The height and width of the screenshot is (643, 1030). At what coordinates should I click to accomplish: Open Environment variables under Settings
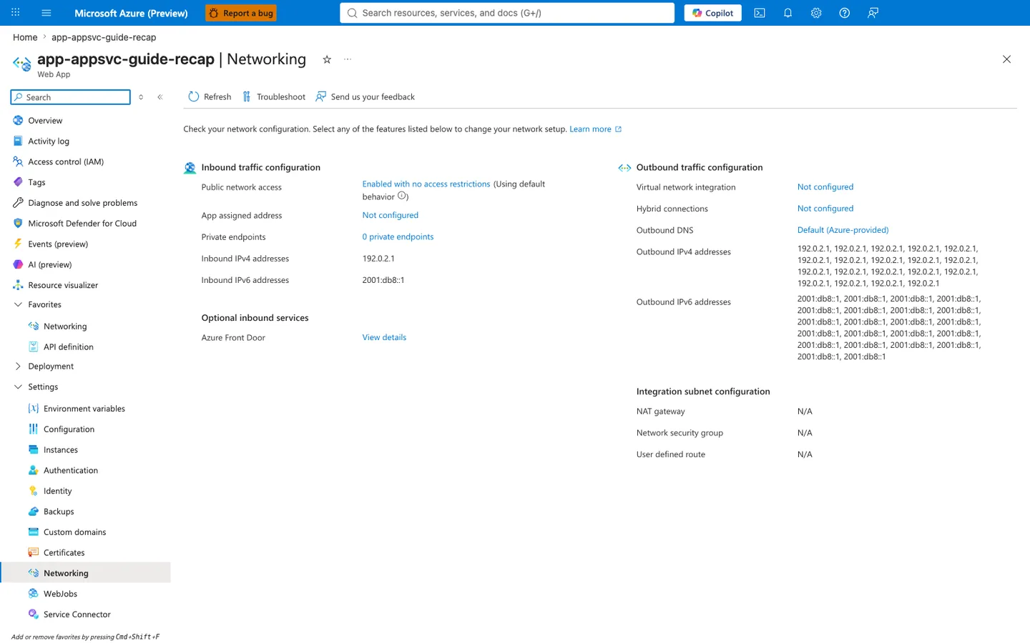[x=86, y=409]
